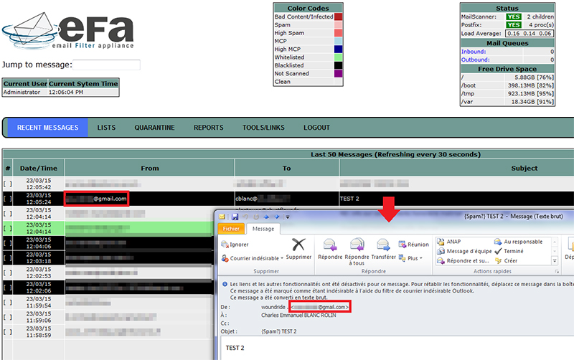Select the bracket checkbox for 12:02:53 message

(x=8, y=272)
